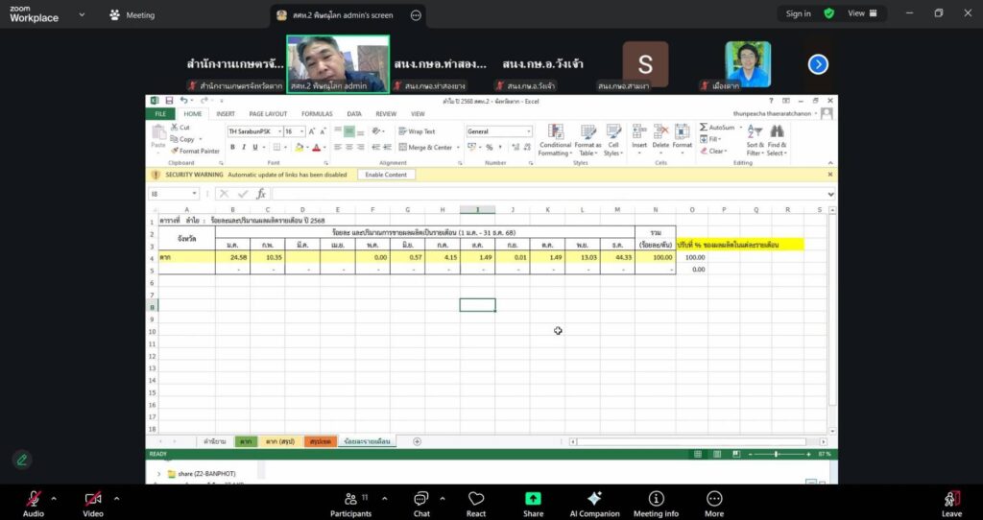Unmute the microphone Audio button
Screen dimensions: 983x520
pyautogui.click(x=33, y=499)
